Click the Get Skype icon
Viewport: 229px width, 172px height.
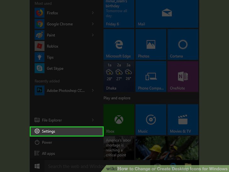(39, 68)
